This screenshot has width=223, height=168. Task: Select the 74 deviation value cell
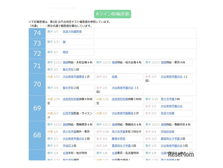(37, 33)
